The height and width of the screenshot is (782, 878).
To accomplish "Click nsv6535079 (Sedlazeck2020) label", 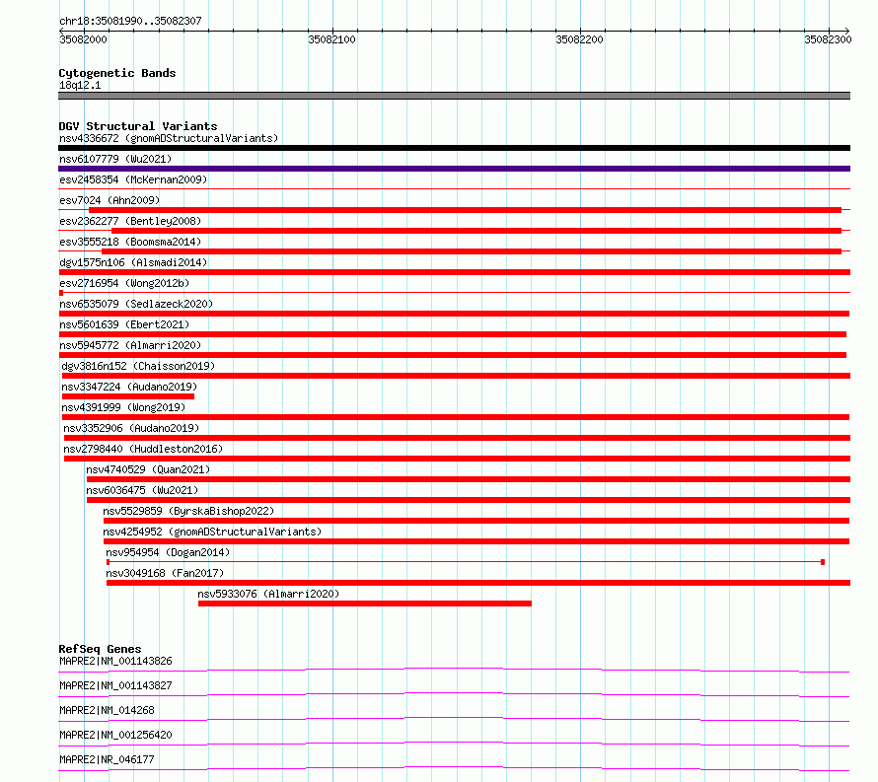I will pyautogui.click(x=136, y=304).
